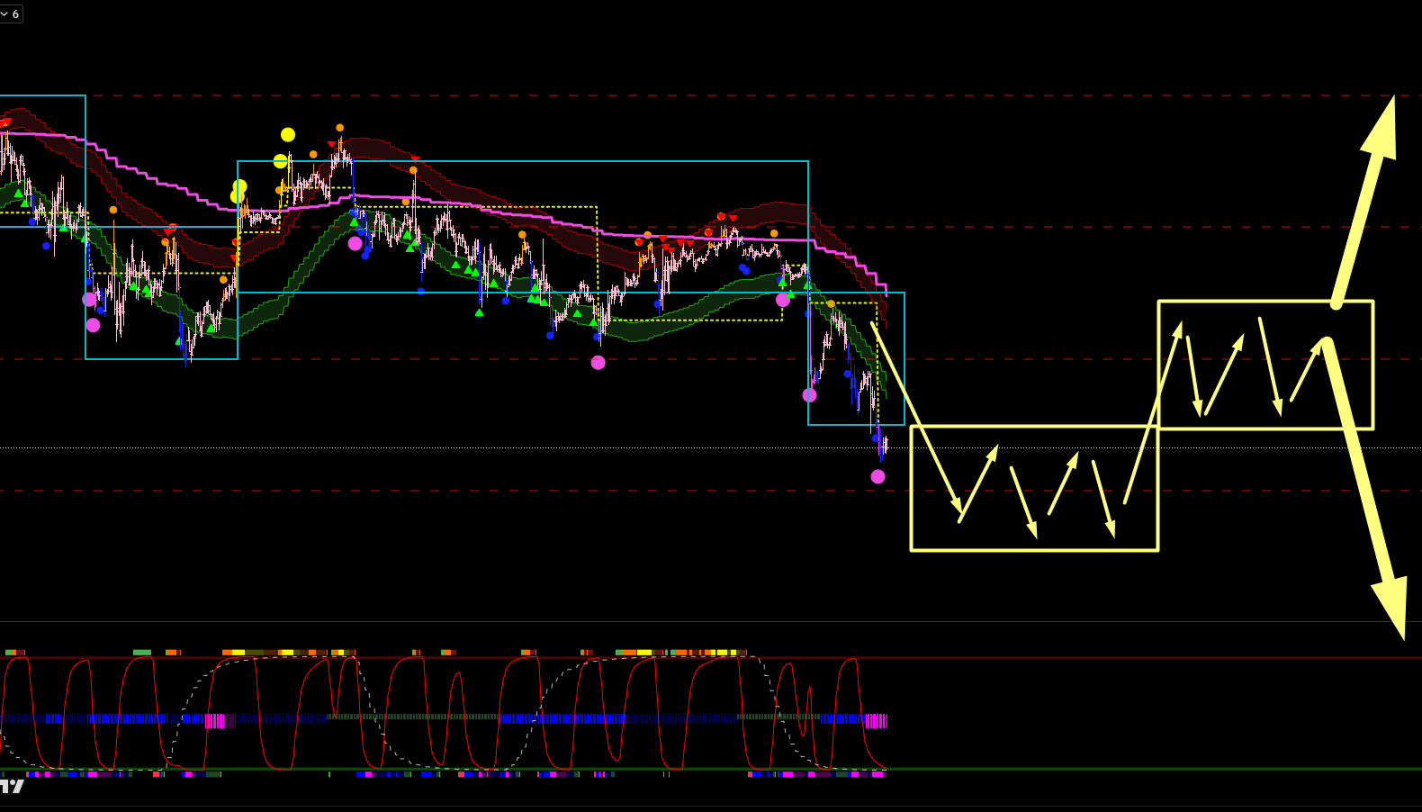1422x812 pixels.
Task: Click the separator between chart and oscillator pane
Action: 711,621
